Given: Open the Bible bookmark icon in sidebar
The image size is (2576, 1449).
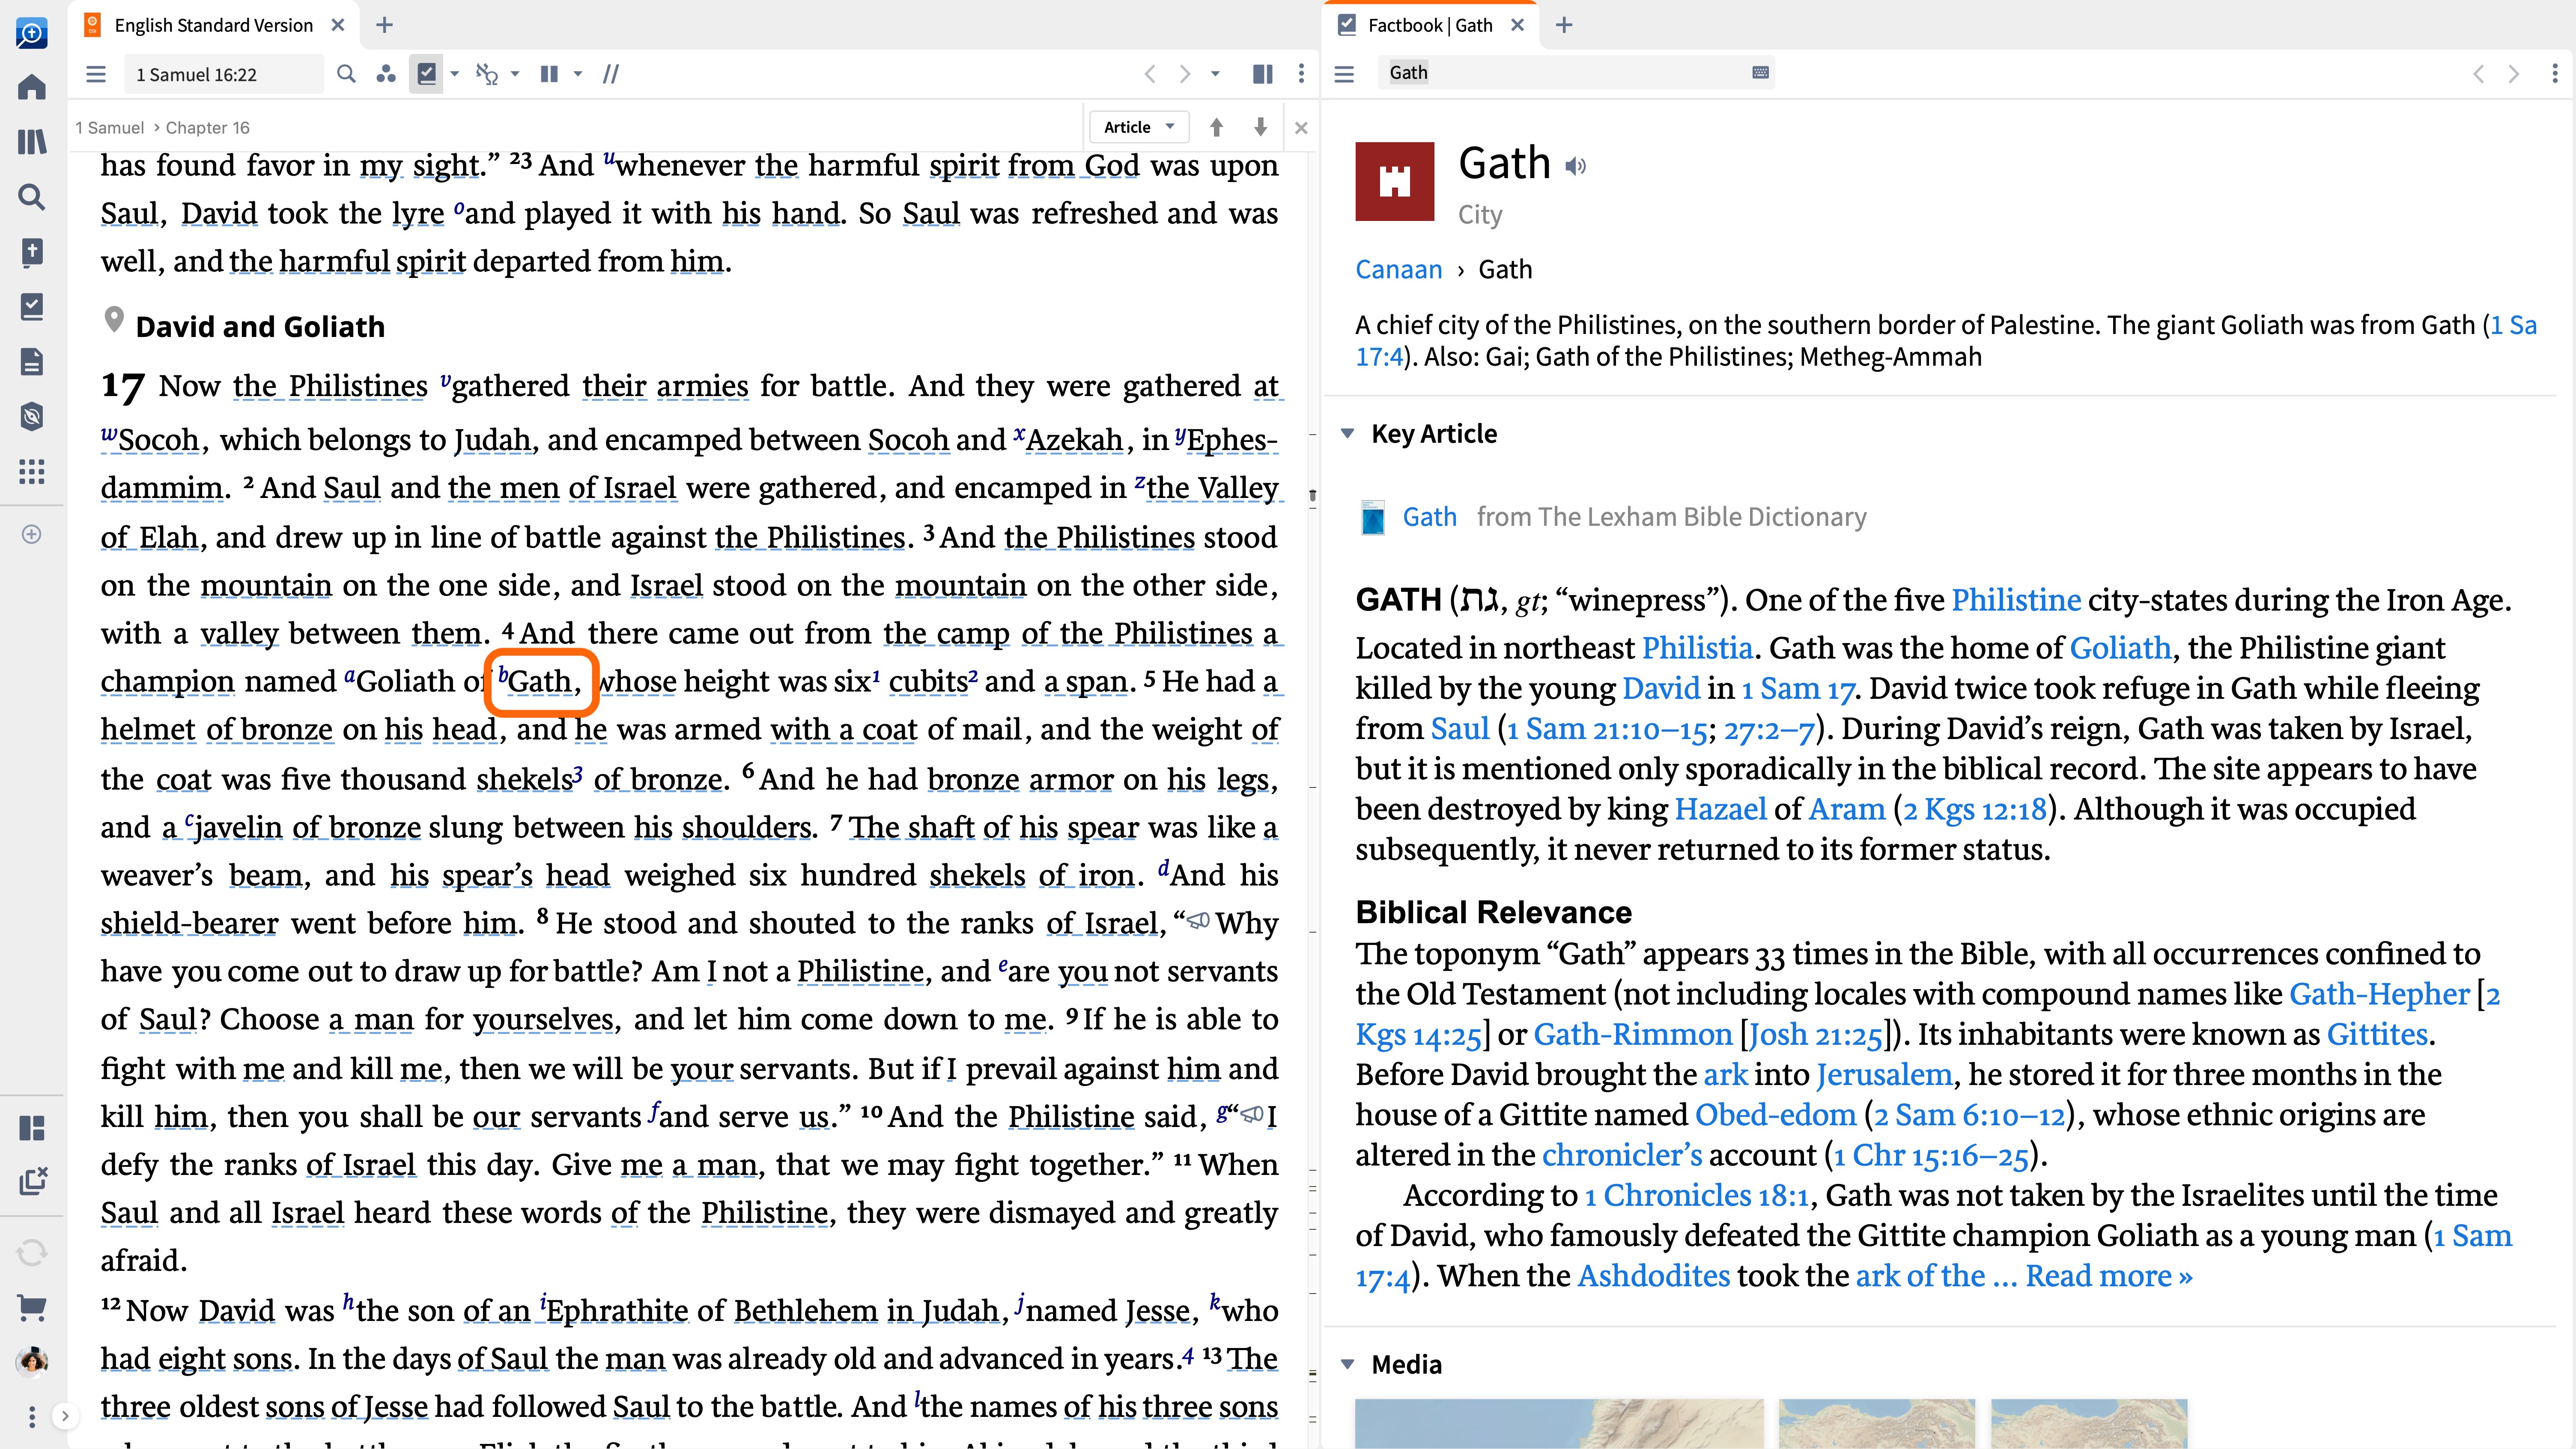Looking at the screenshot, I should [32, 252].
